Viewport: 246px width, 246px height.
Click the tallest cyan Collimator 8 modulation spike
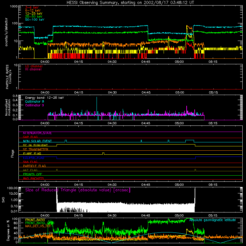(97, 106)
